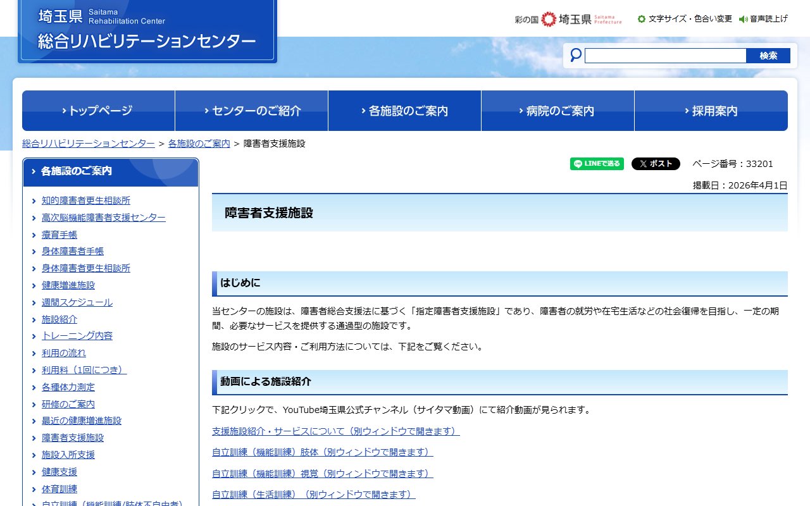This screenshot has width=810, height=506.
Task: Follow breadcrumb link 各施設のご案内
Action: (x=199, y=144)
